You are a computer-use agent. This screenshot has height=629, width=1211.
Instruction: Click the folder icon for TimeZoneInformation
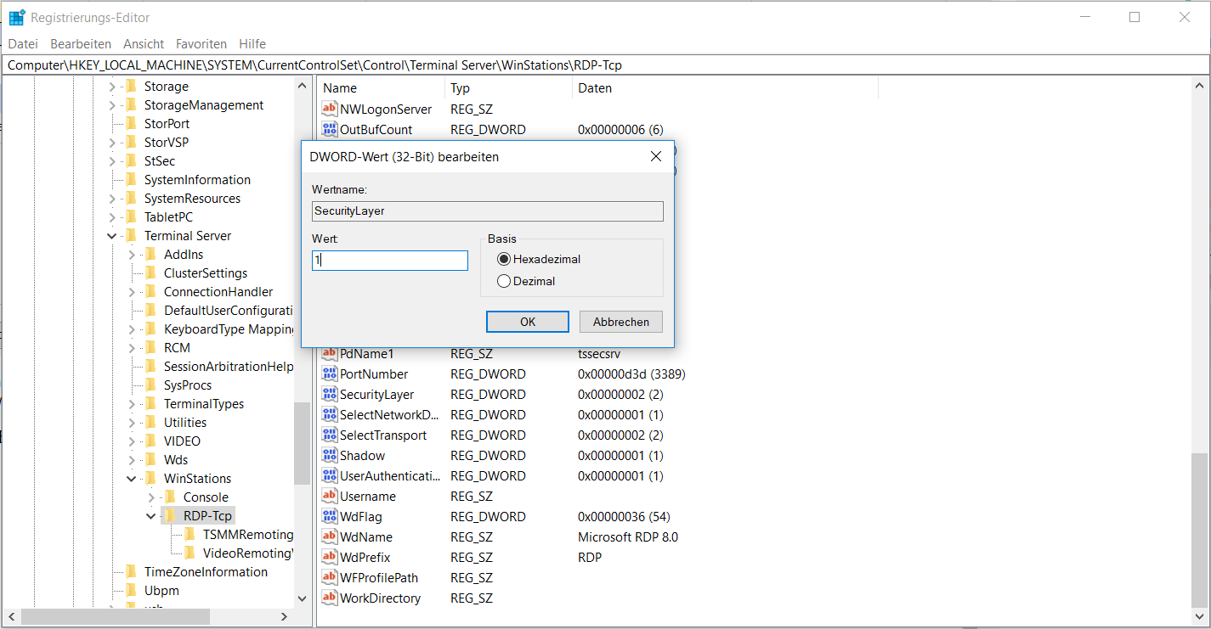pyautogui.click(x=130, y=572)
